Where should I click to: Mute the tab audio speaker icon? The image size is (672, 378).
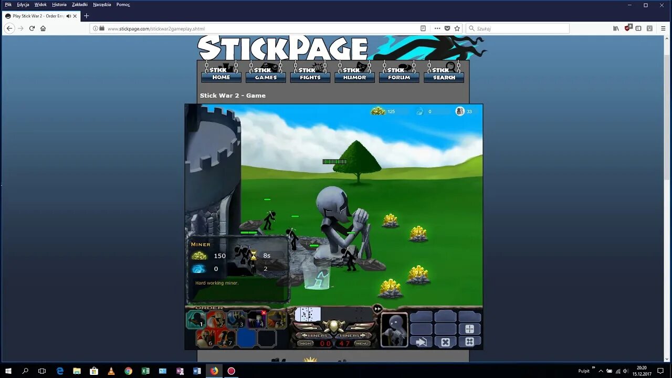pyautogui.click(x=69, y=16)
